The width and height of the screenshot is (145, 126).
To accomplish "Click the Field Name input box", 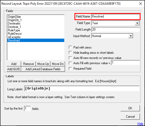I will (115, 16).
